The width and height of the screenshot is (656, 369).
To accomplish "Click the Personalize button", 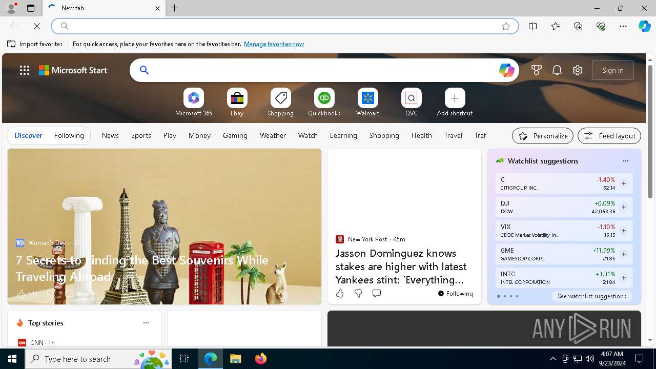I will click(543, 136).
